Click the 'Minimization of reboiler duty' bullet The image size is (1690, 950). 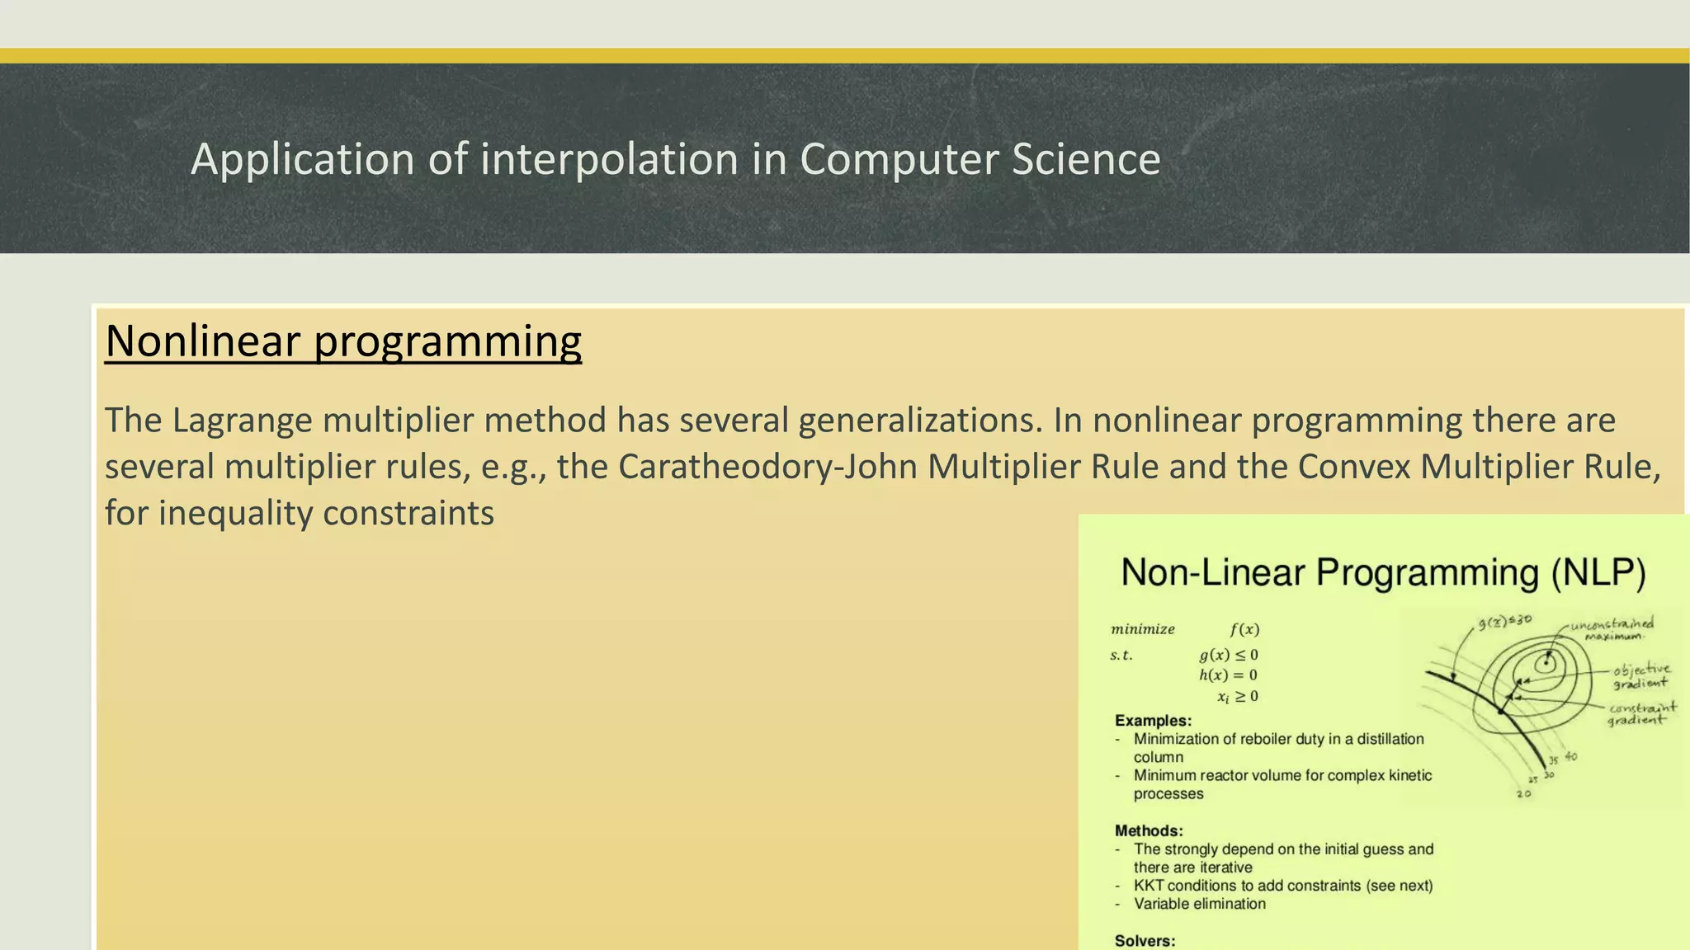click(x=1277, y=739)
